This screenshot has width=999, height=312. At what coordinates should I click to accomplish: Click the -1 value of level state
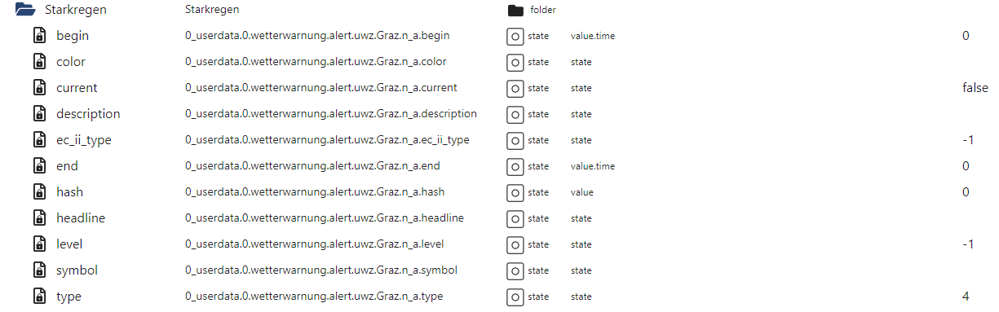968,244
